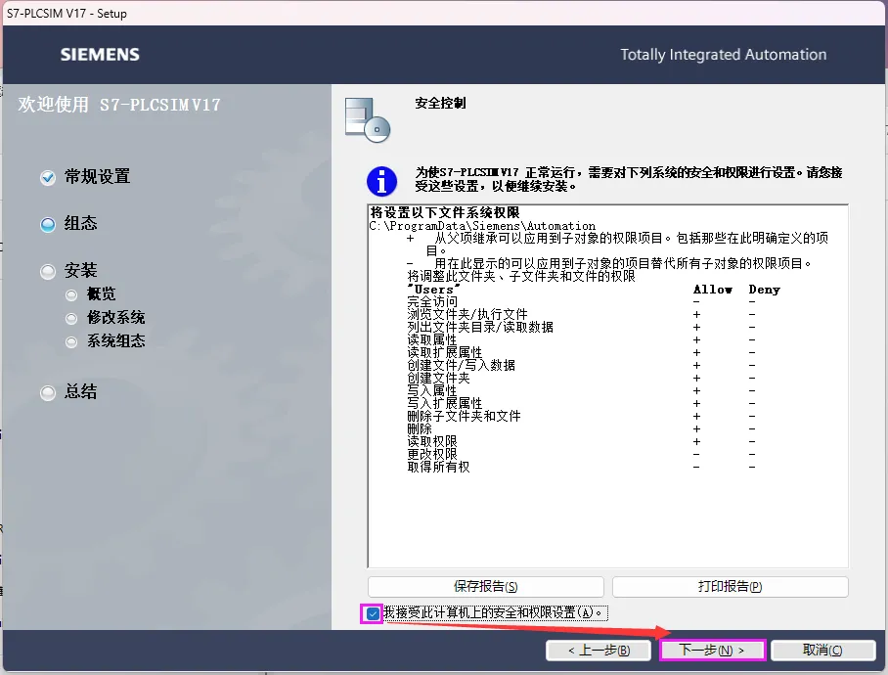The image size is (888, 675).
Task: Go back with 上一步(B) button
Action: click(599, 651)
